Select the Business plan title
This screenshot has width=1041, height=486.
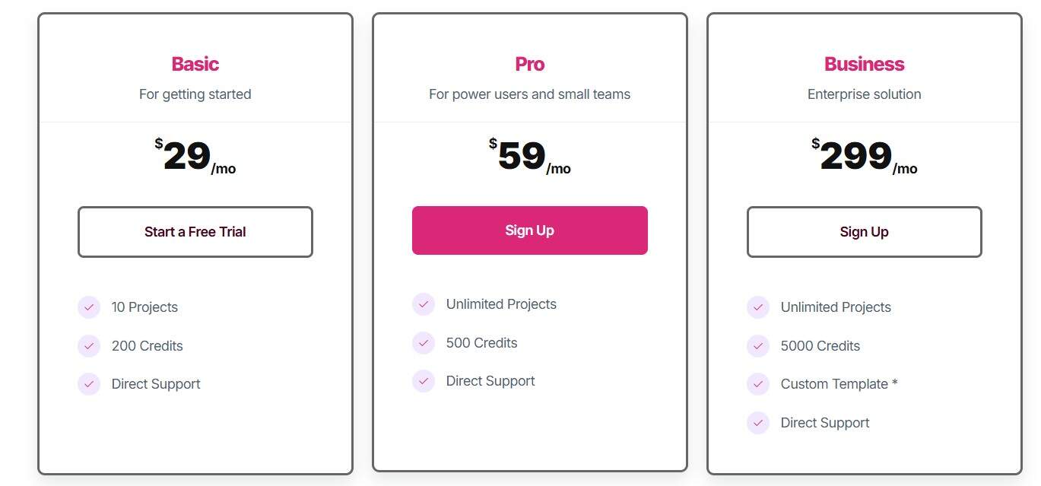tap(864, 64)
